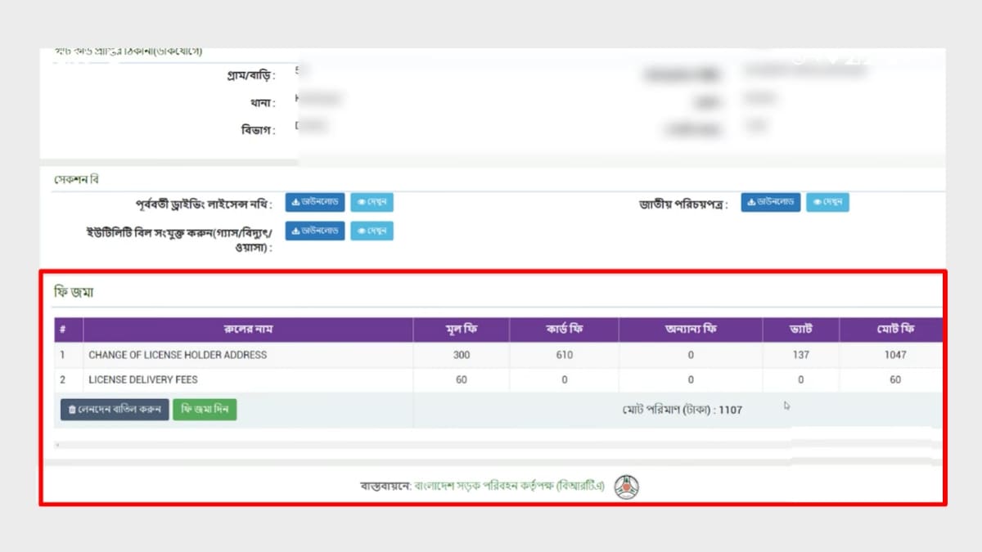The height and width of the screenshot is (552, 982).
Task: Click the BRTA logo in the footer
Action: click(625, 485)
